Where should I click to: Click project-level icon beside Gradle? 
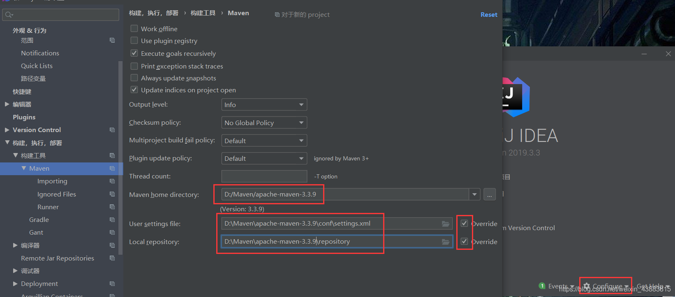point(112,219)
